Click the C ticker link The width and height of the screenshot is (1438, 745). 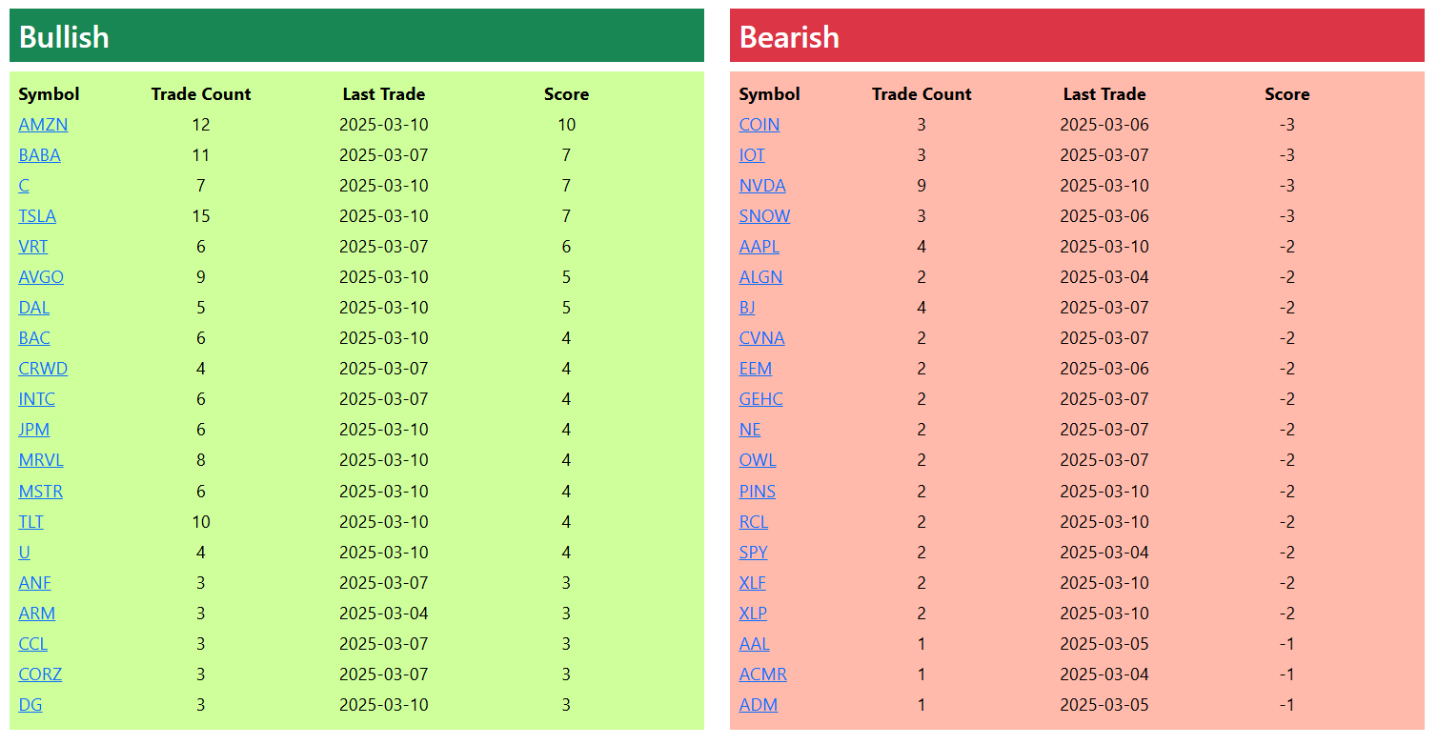(x=24, y=186)
